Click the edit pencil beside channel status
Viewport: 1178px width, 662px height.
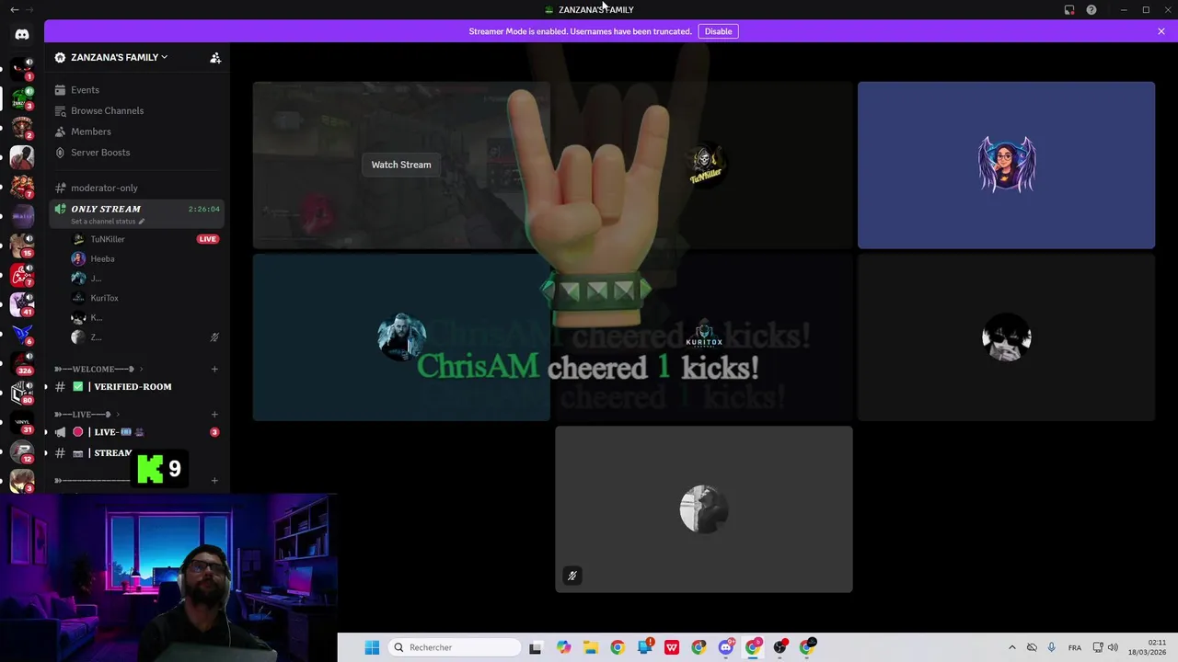[141, 222]
